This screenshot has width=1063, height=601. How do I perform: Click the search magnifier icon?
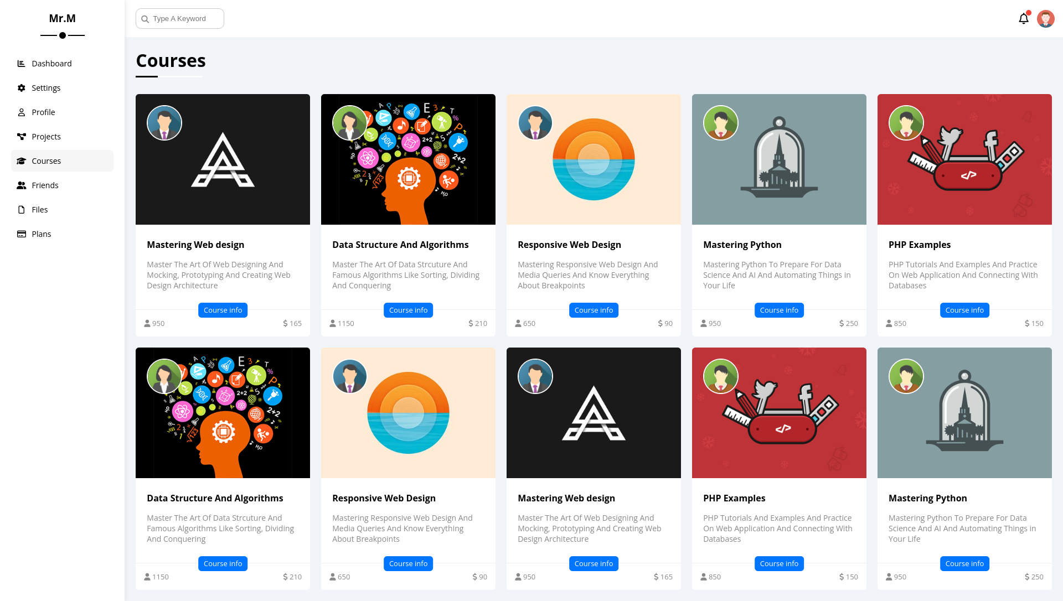145,19
